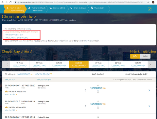157x119 pixels.
Task: Select the 23 Th10 date tab
Action: tap(138, 65)
